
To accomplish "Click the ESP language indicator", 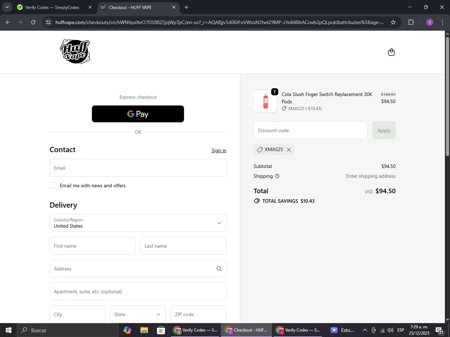I will tap(400, 330).
